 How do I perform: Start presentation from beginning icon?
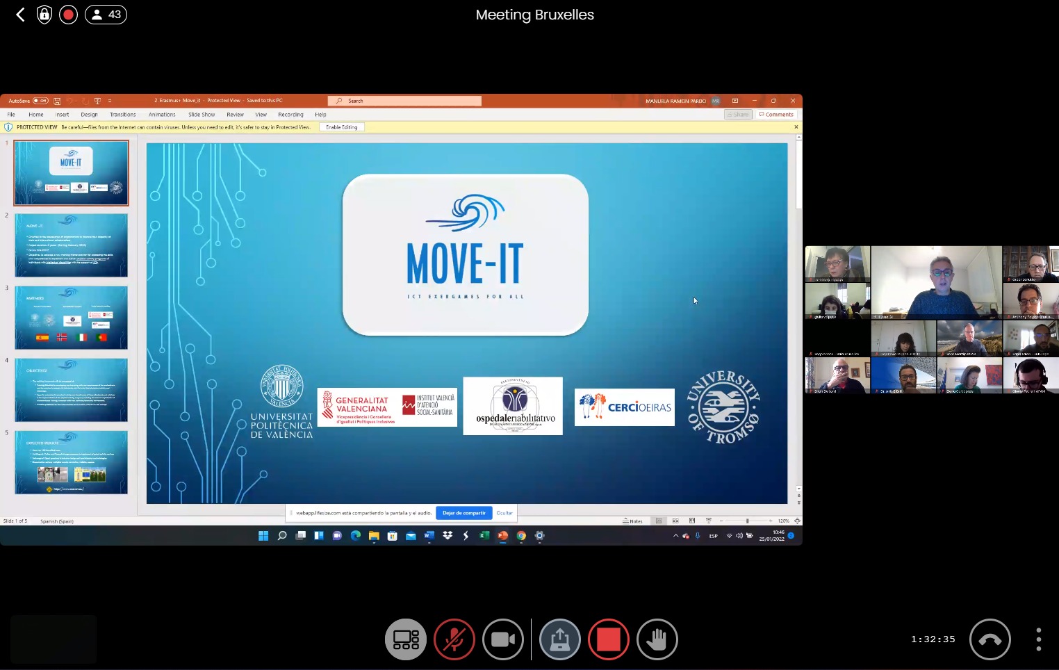[97, 101]
